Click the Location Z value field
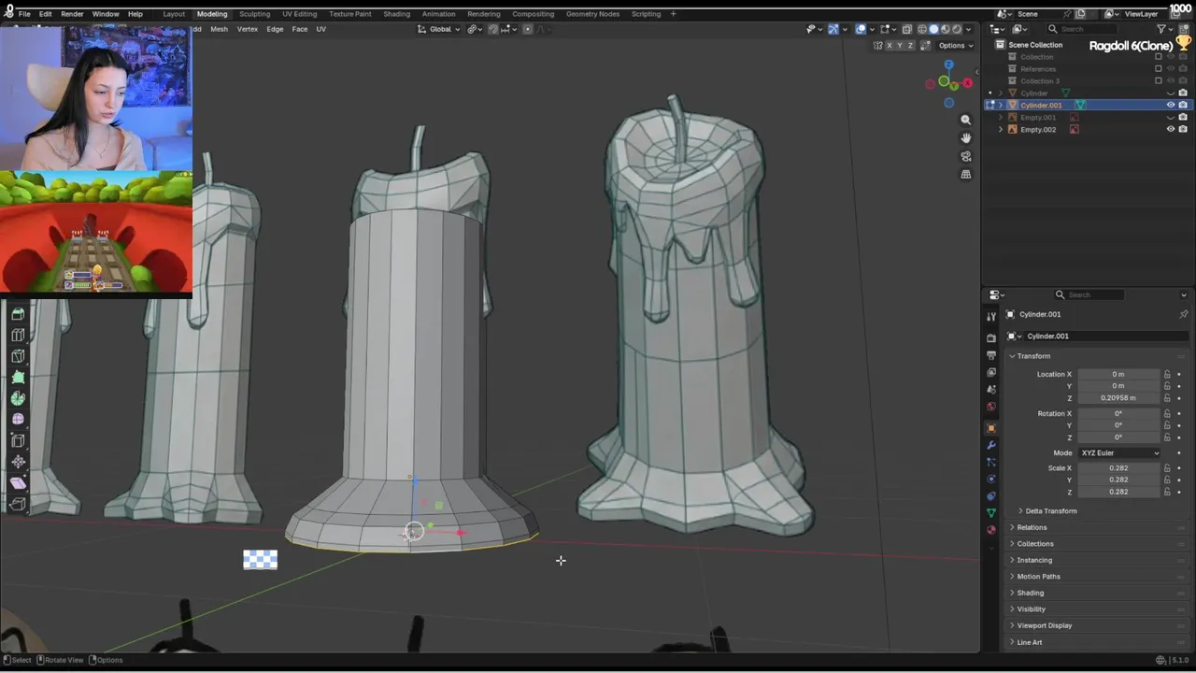This screenshot has width=1196, height=673. [x=1118, y=398]
